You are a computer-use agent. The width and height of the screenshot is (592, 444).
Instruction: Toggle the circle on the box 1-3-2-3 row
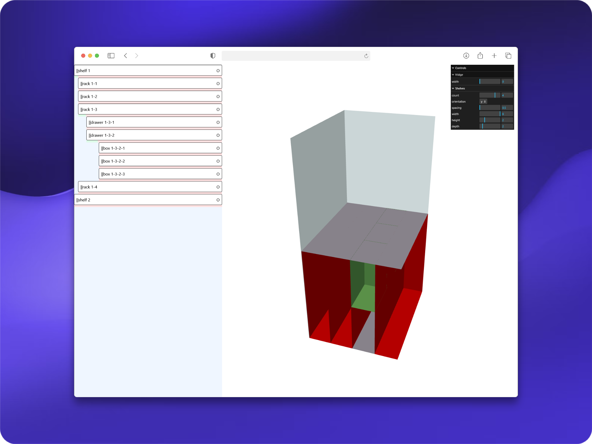coord(218,174)
